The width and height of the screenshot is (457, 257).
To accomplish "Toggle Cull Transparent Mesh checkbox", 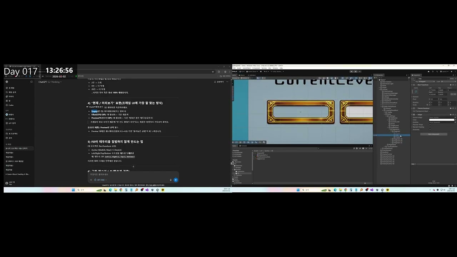I will click(430, 111).
